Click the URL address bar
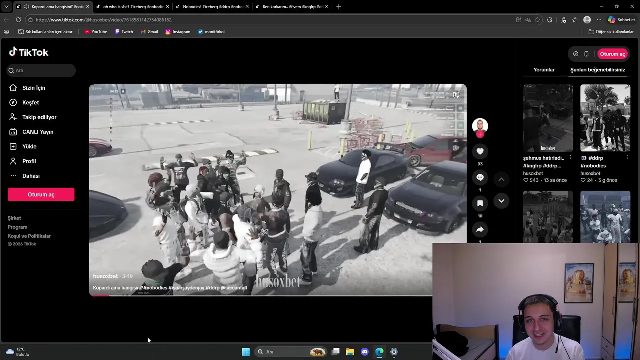The image size is (640, 360). [270, 20]
